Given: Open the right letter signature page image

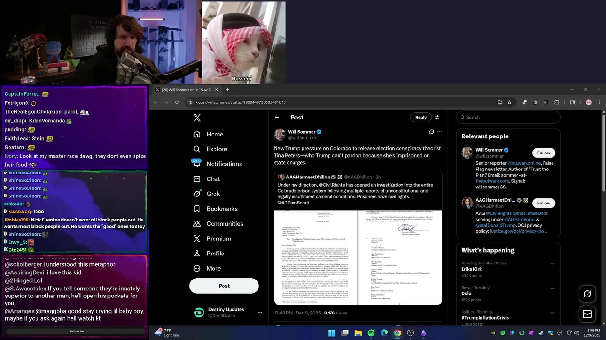Looking at the screenshot, I should click(401, 257).
